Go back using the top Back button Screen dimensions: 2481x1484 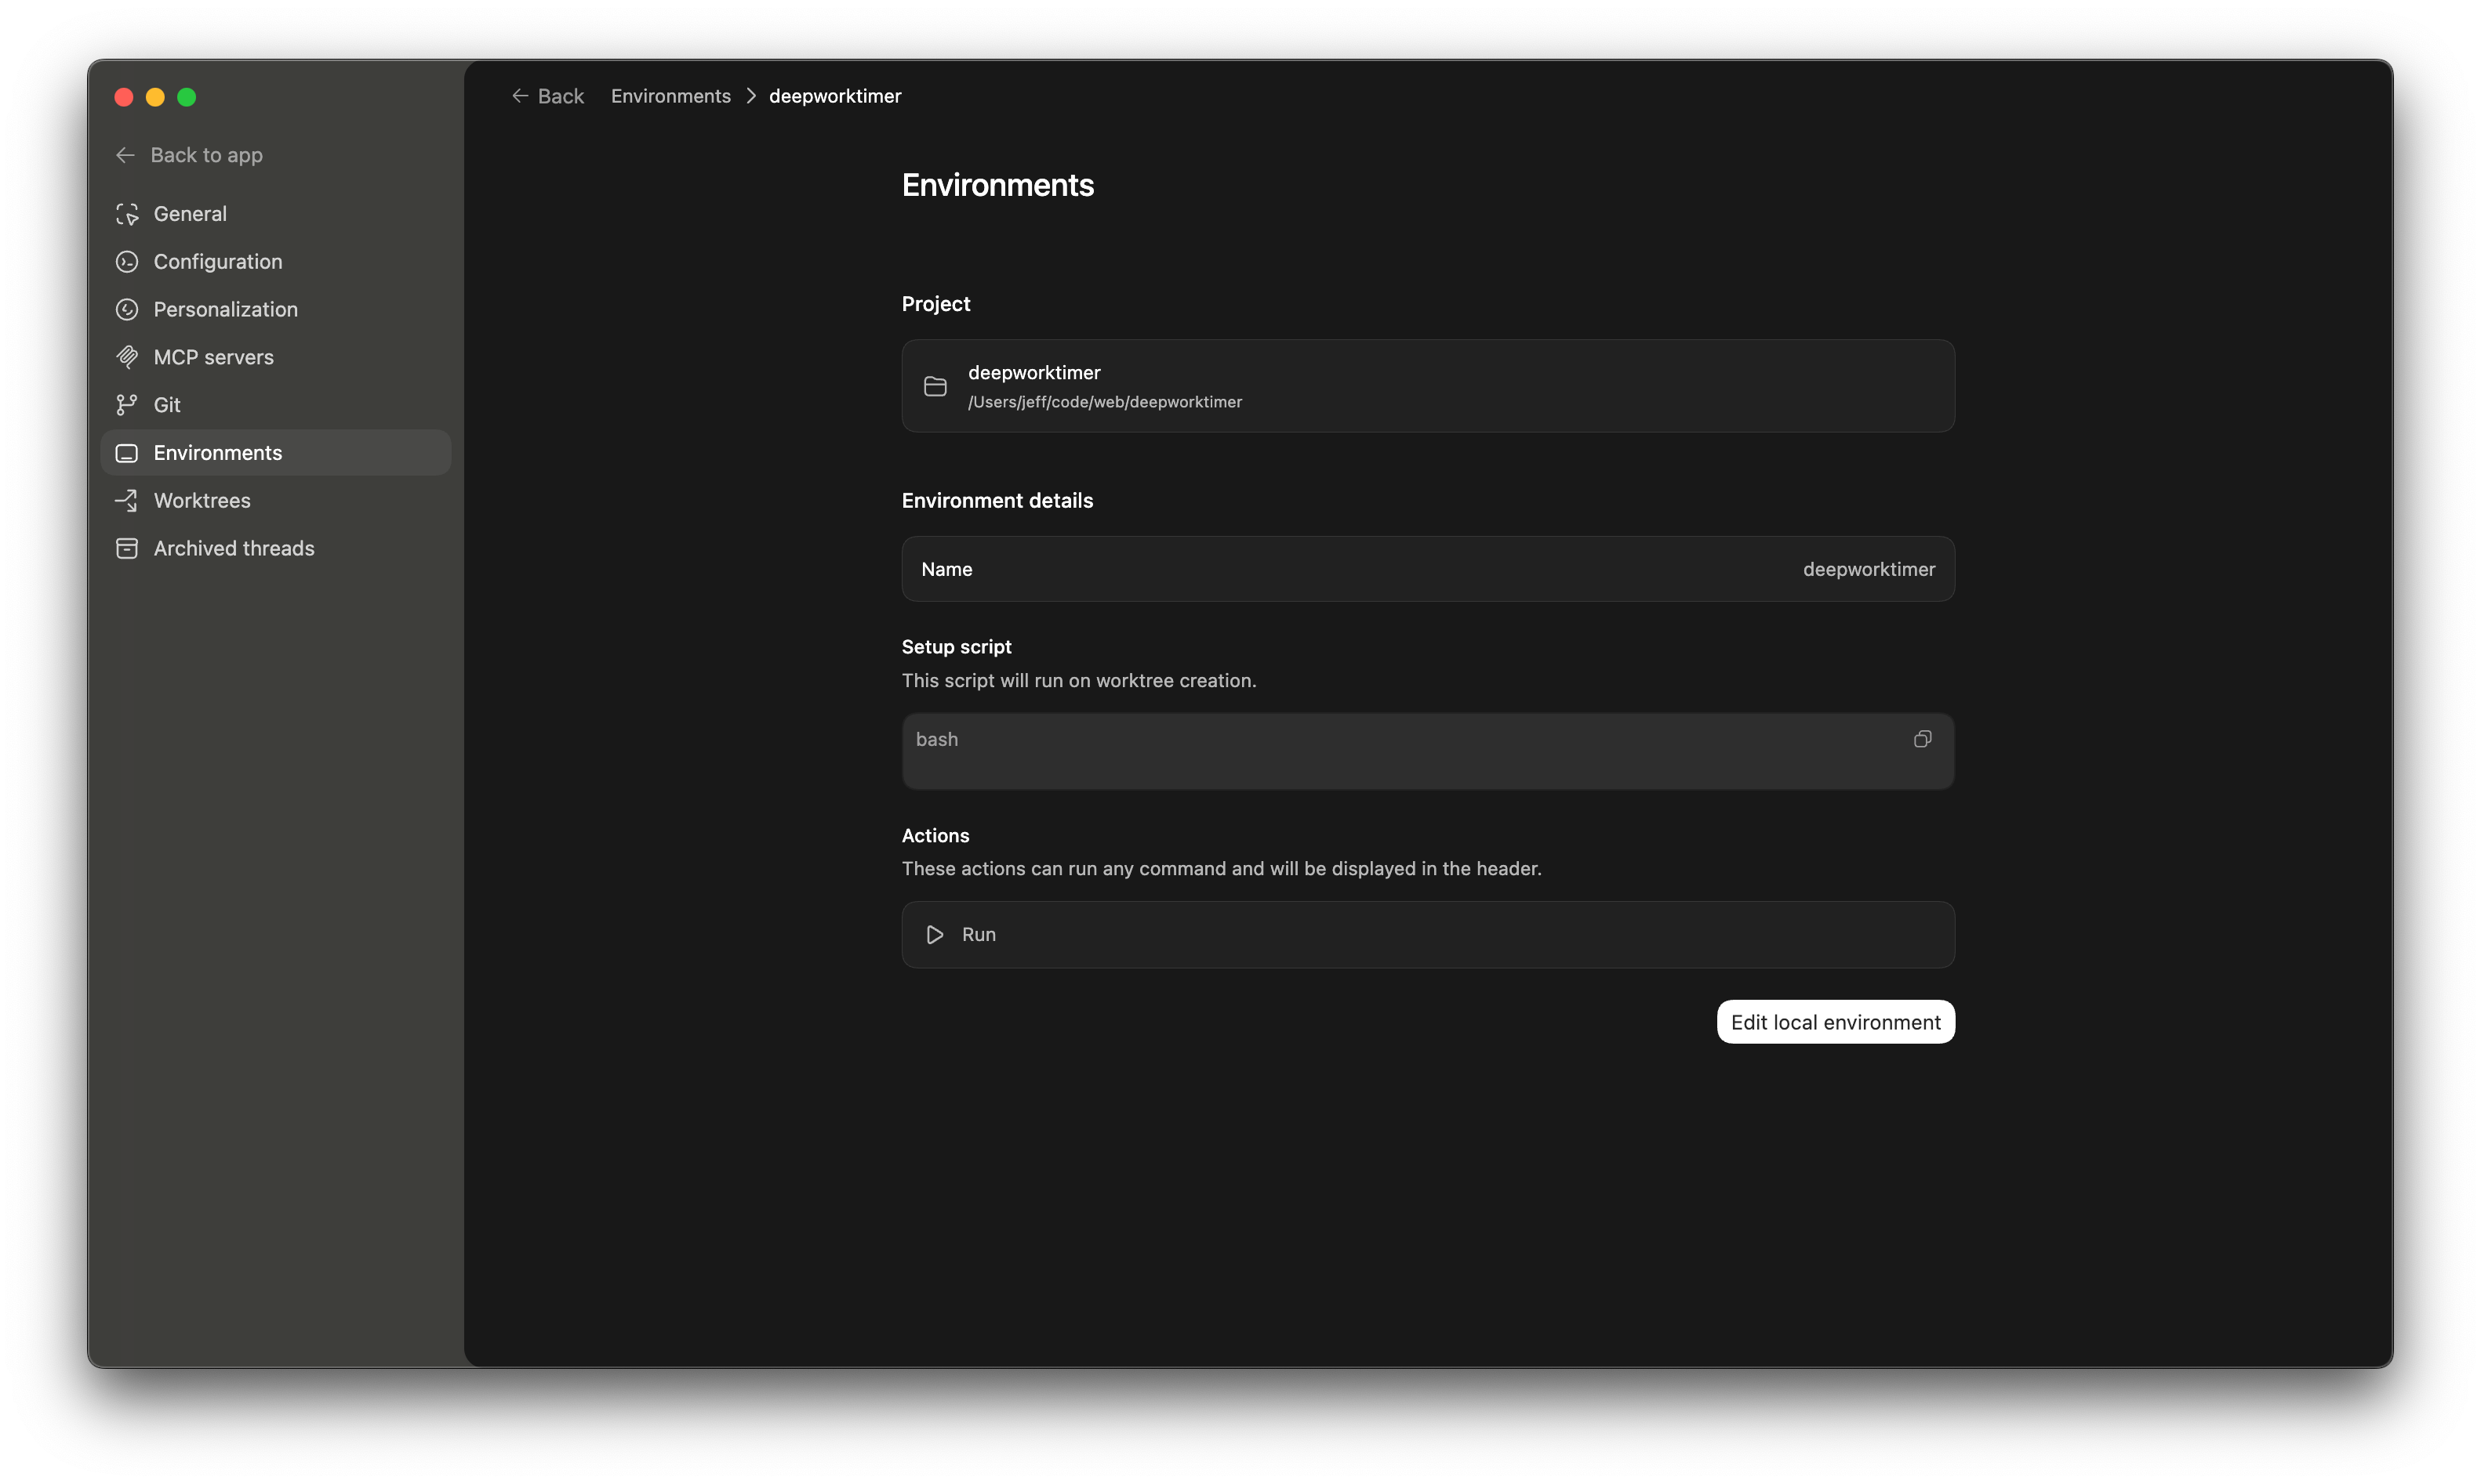pos(547,96)
